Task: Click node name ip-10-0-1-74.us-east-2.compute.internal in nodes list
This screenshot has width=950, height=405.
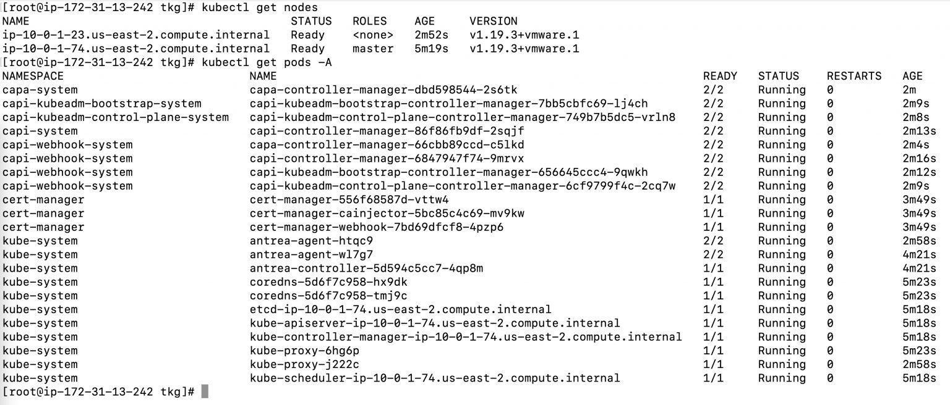Action: (x=136, y=49)
